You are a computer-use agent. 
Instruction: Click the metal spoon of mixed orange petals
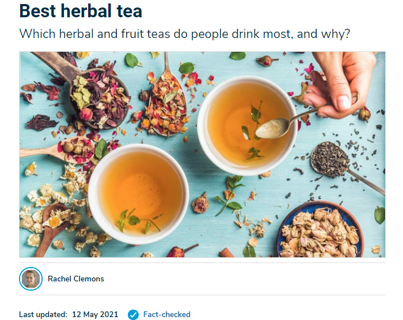(168, 103)
